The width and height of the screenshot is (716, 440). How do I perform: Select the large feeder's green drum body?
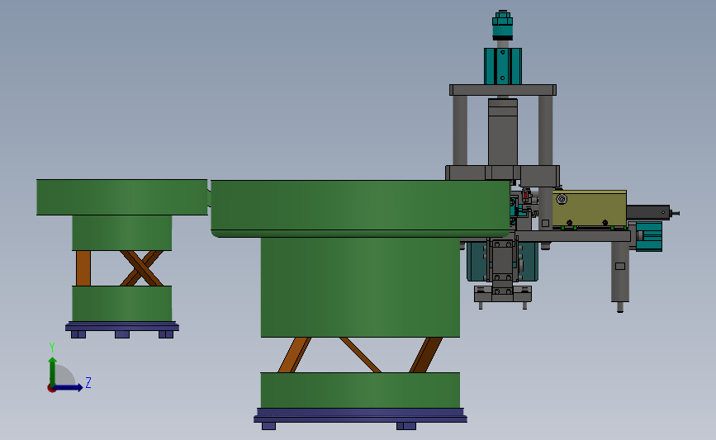click(360, 287)
